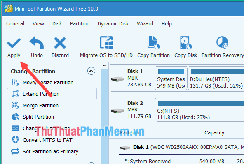Choose Convert NTFS to FAT text
This screenshot has width=244, height=164.
tap(47, 140)
